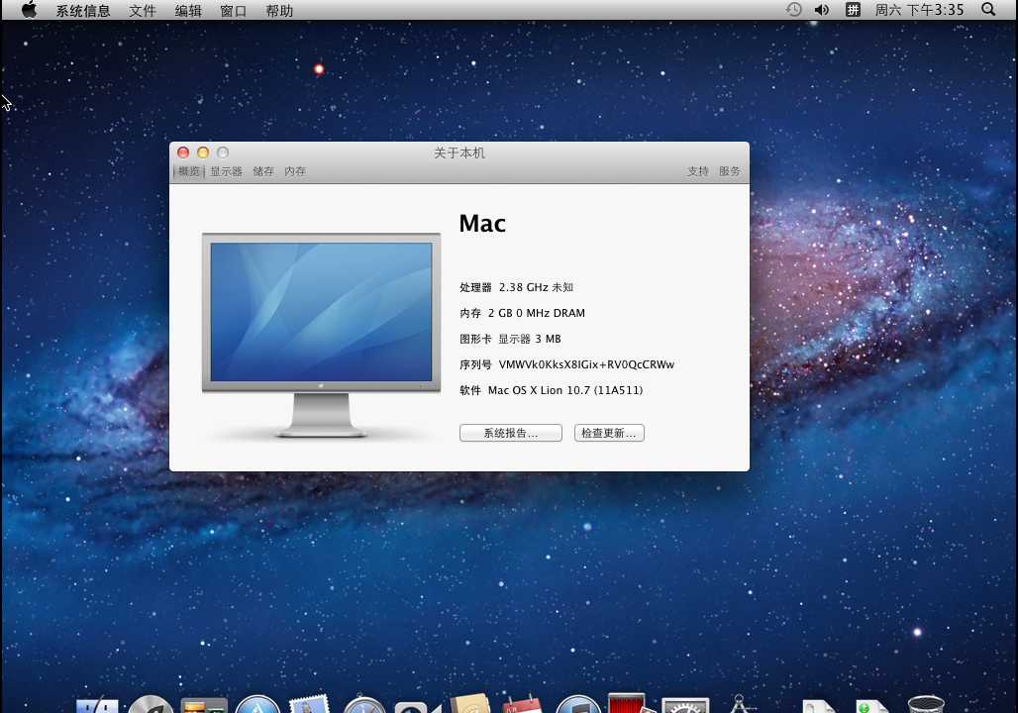Open the 编辑 menu

pyautogui.click(x=188, y=10)
